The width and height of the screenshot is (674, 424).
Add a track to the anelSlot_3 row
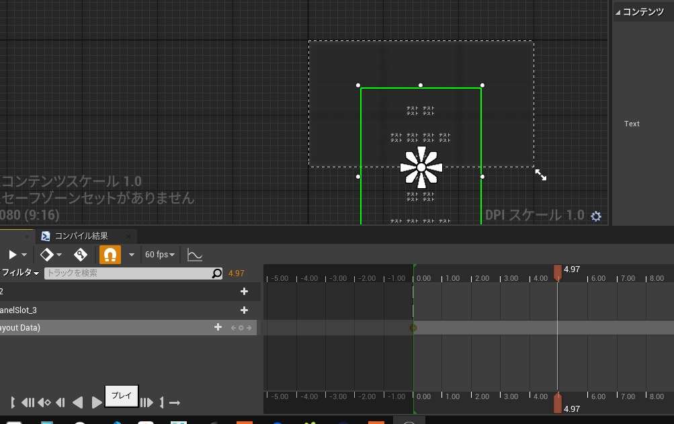244,310
